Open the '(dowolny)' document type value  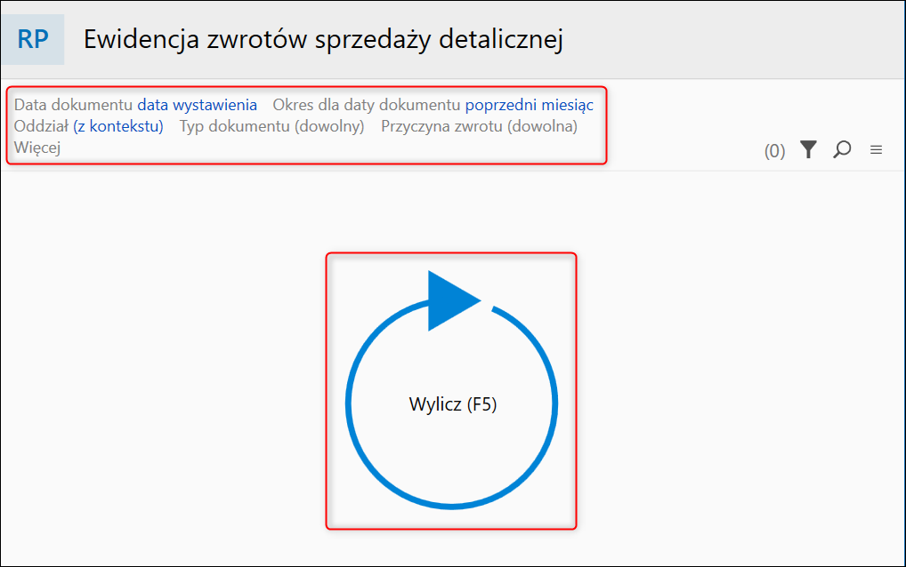coord(329,126)
